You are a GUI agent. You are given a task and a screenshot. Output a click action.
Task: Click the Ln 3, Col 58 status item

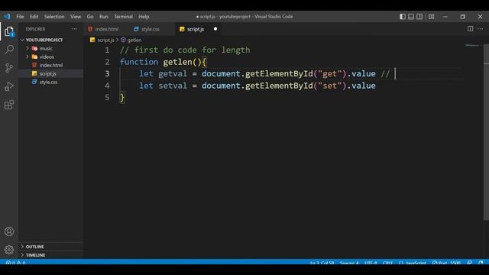pyautogui.click(x=322, y=263)
